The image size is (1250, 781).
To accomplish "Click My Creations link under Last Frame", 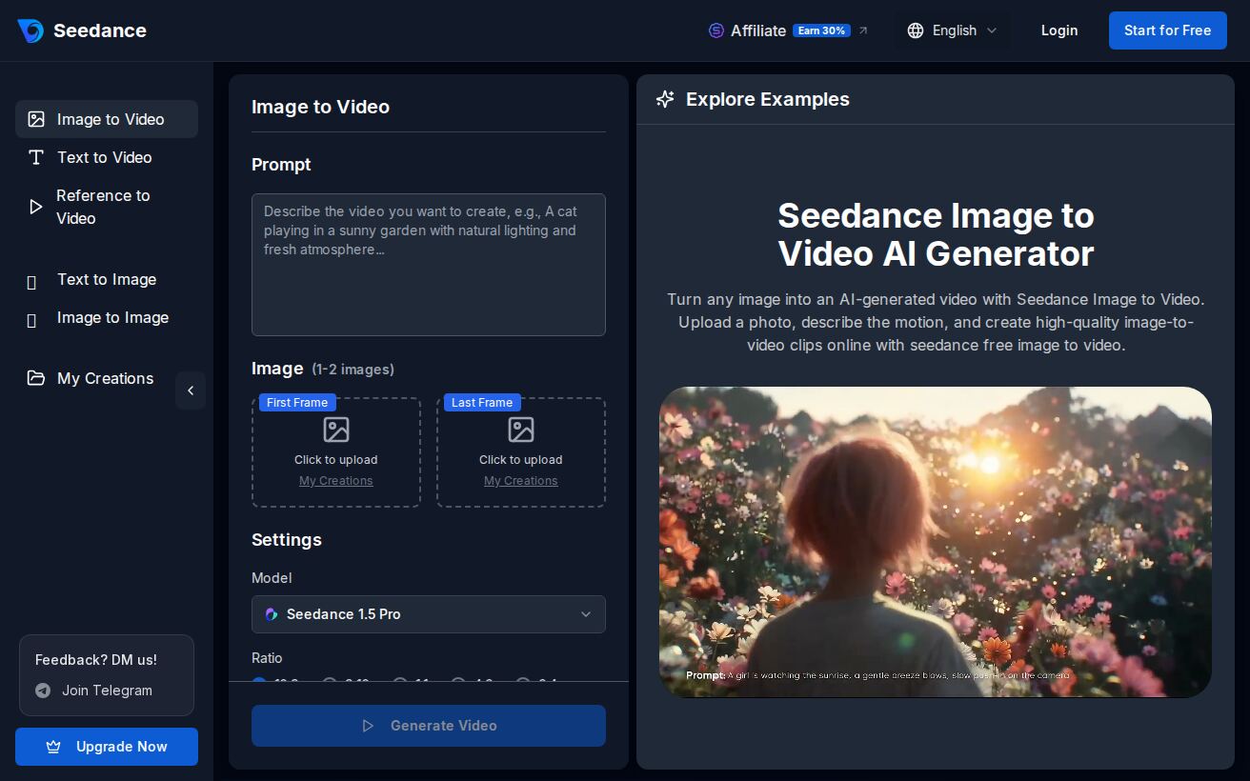I will pyautogui.click(x=521, y=481).
